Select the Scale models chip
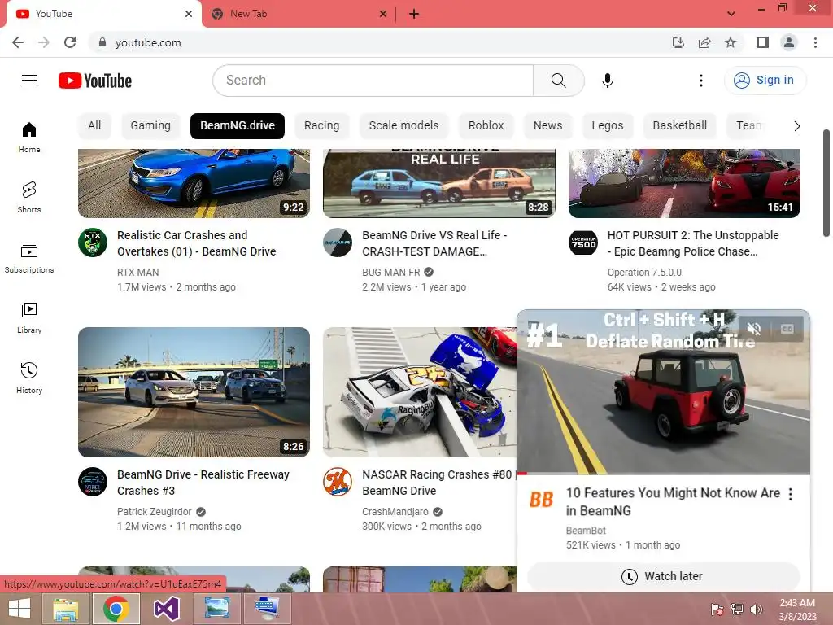This screenshot has width=833, height=625. 403,125
